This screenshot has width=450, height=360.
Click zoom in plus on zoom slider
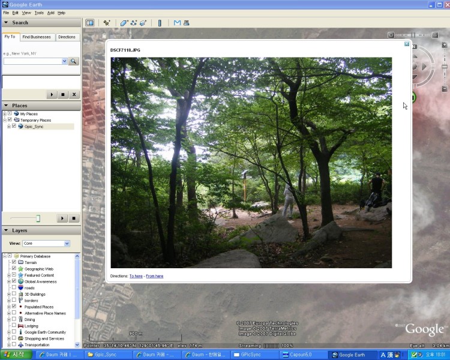tap(444, 45)
